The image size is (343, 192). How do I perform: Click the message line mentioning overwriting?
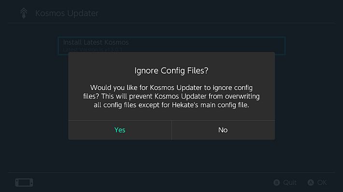click(x=171, y=96)
